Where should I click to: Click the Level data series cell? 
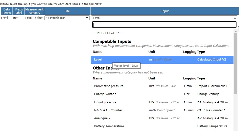click(x=4, y=18)
